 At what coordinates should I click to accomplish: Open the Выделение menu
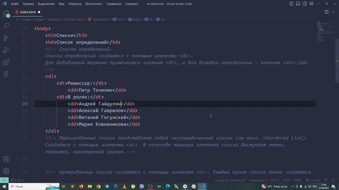click(x=46, y=4)
